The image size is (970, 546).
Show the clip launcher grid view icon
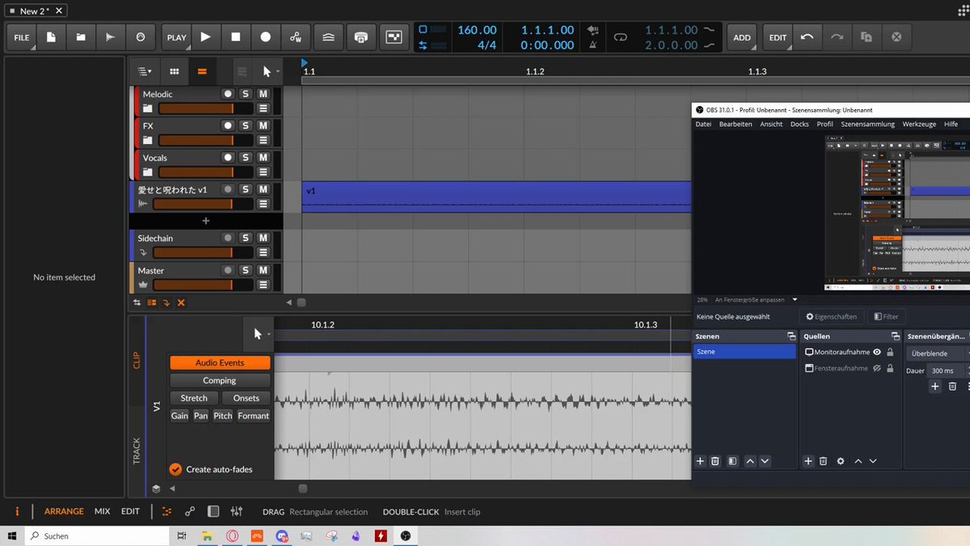coord(174,71)
